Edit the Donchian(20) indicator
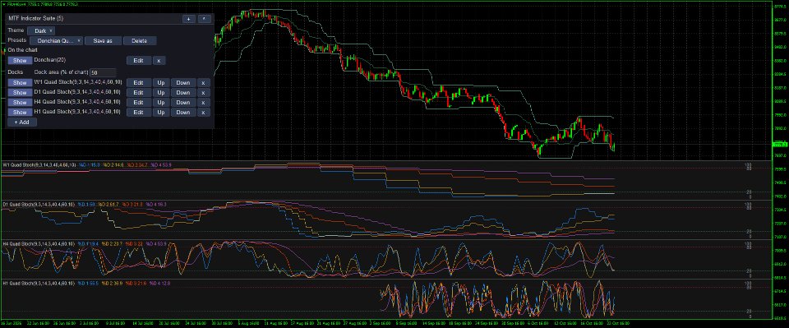 [x=138, y=60]
